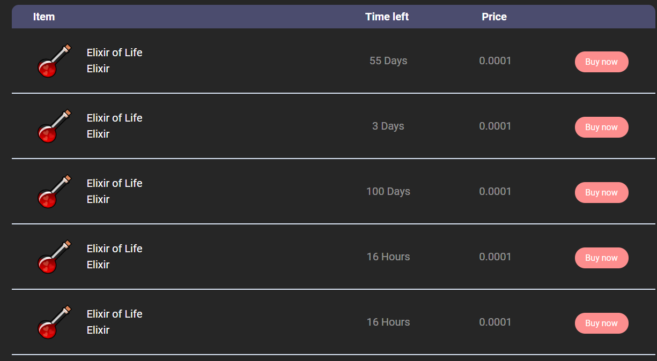
Task: Select the Elixir of Life name in the 100 Days row
Action: point(114,183)
